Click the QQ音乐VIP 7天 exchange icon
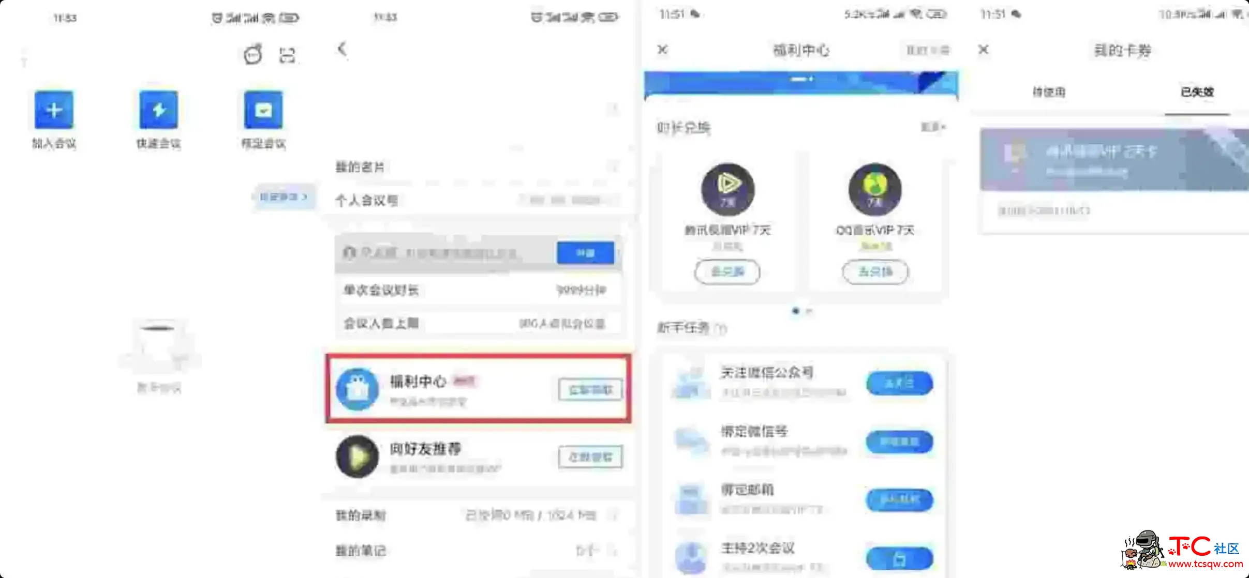This screenshot has height=578, width=1249. click(874, 271)
